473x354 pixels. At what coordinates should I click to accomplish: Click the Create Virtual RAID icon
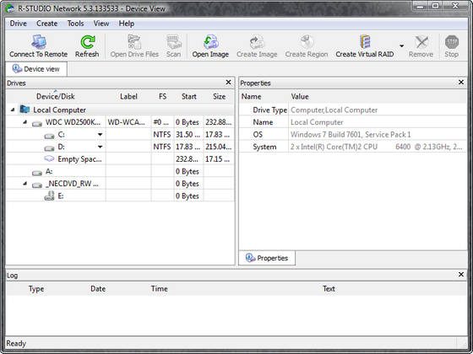tap(365, 42)
